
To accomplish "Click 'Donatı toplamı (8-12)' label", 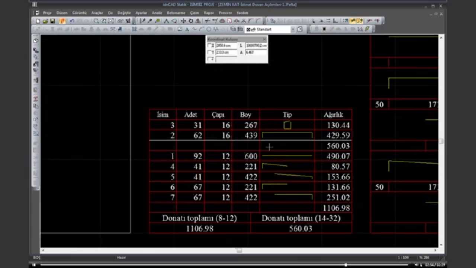I will (x=200, y=218).
